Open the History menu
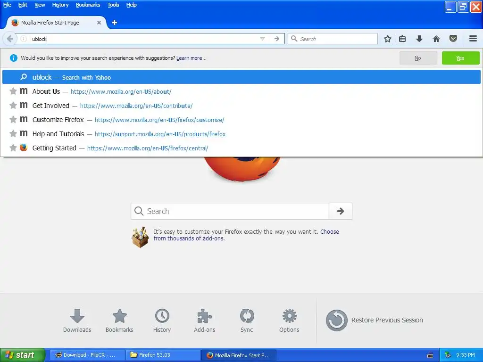This screenshot has height=362, width=483. pos(60,5)
